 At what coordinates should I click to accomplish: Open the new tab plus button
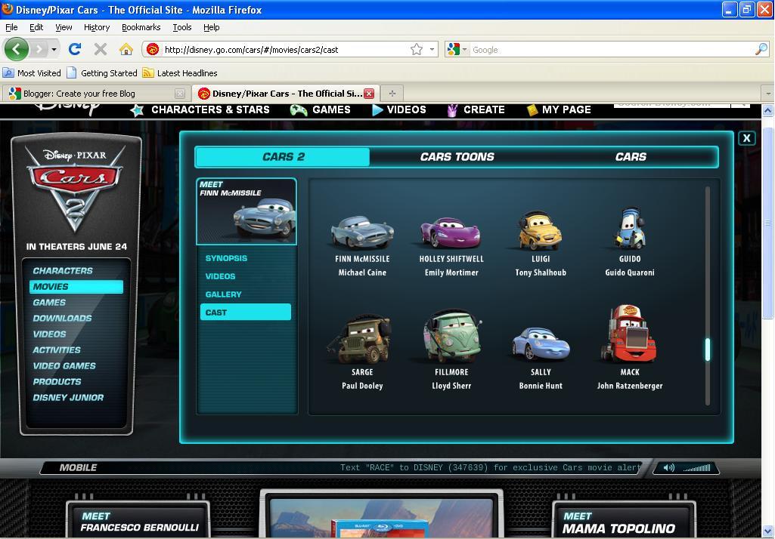392,94
